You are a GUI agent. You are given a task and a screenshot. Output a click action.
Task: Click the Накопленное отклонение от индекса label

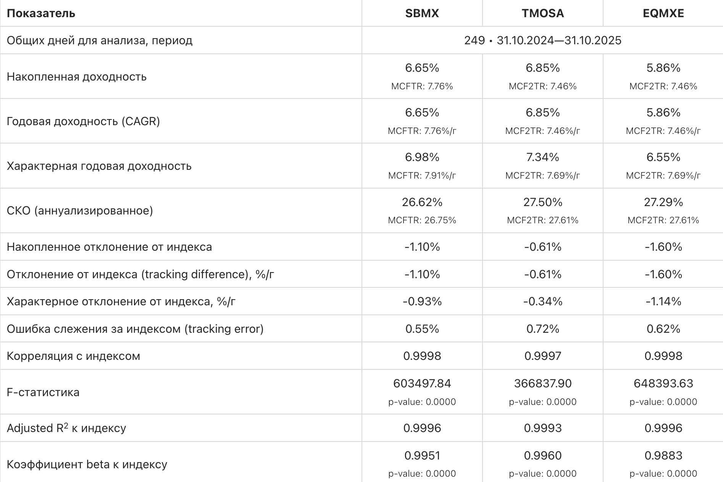pos(109,247)
